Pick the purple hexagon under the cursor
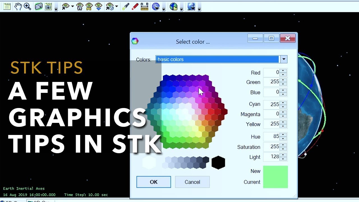Image resolution: width=359 pixels, height=202 pixels. (x=199, y=89)
